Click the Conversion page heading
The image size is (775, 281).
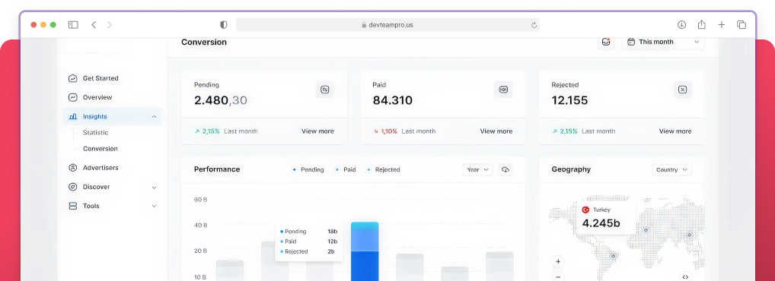coord(203,43)
